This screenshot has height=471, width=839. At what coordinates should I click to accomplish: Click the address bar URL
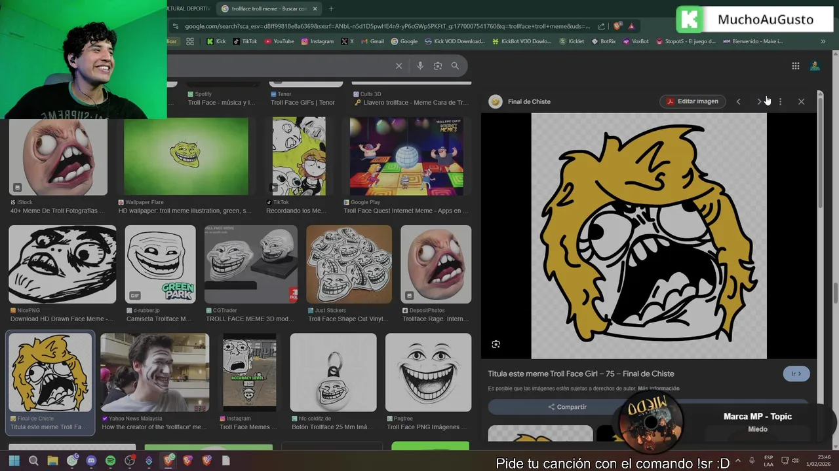pyautogui.click(x=387, y=26)
